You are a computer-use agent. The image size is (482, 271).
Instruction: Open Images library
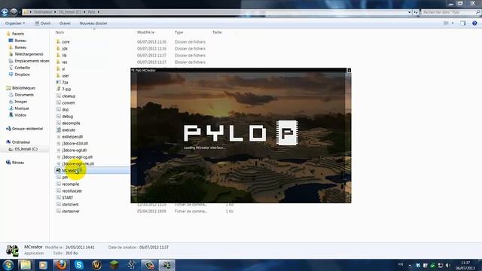[x=20, y=102]
